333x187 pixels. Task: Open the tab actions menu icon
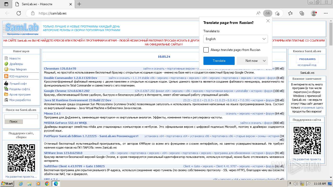6,4
